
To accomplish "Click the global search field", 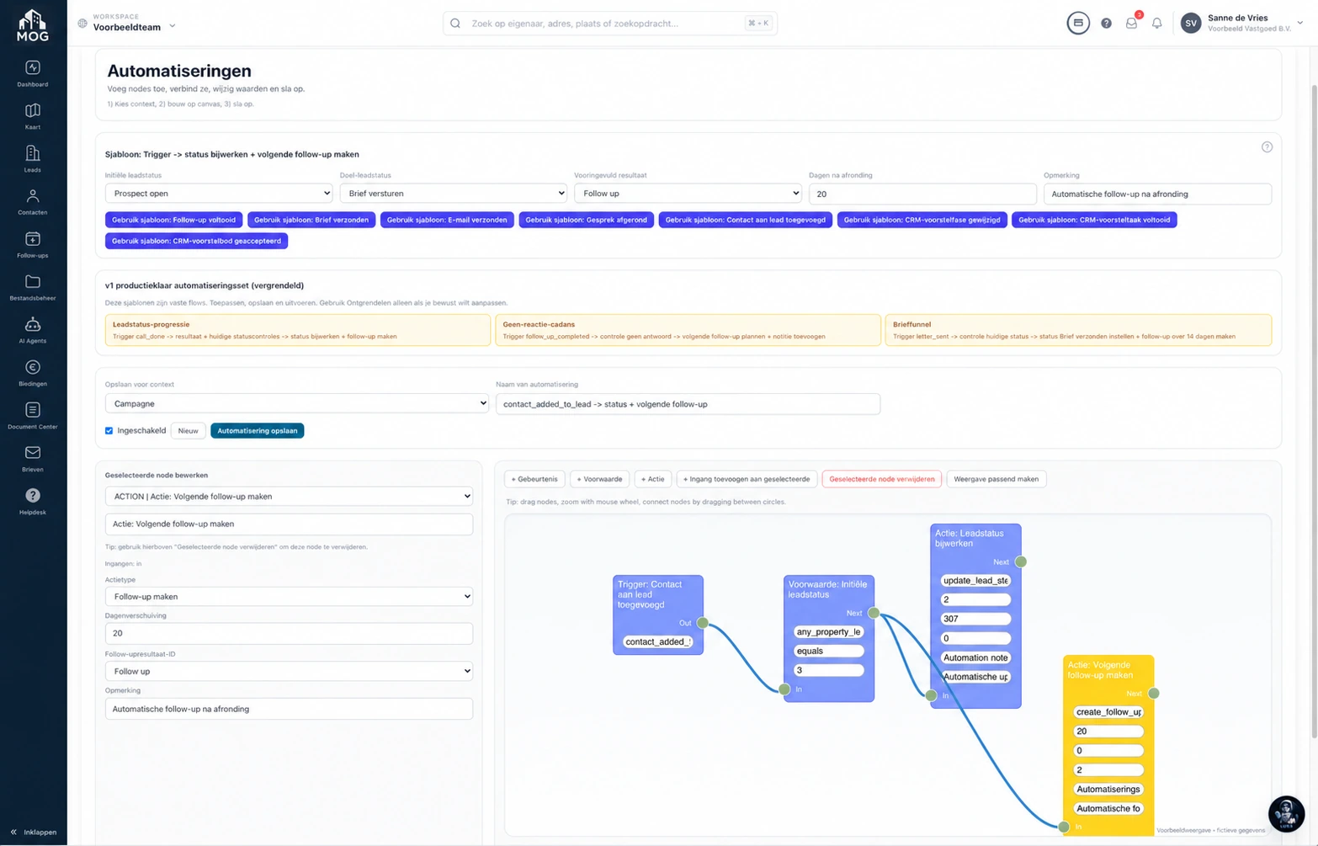I will tap(610, 24).
